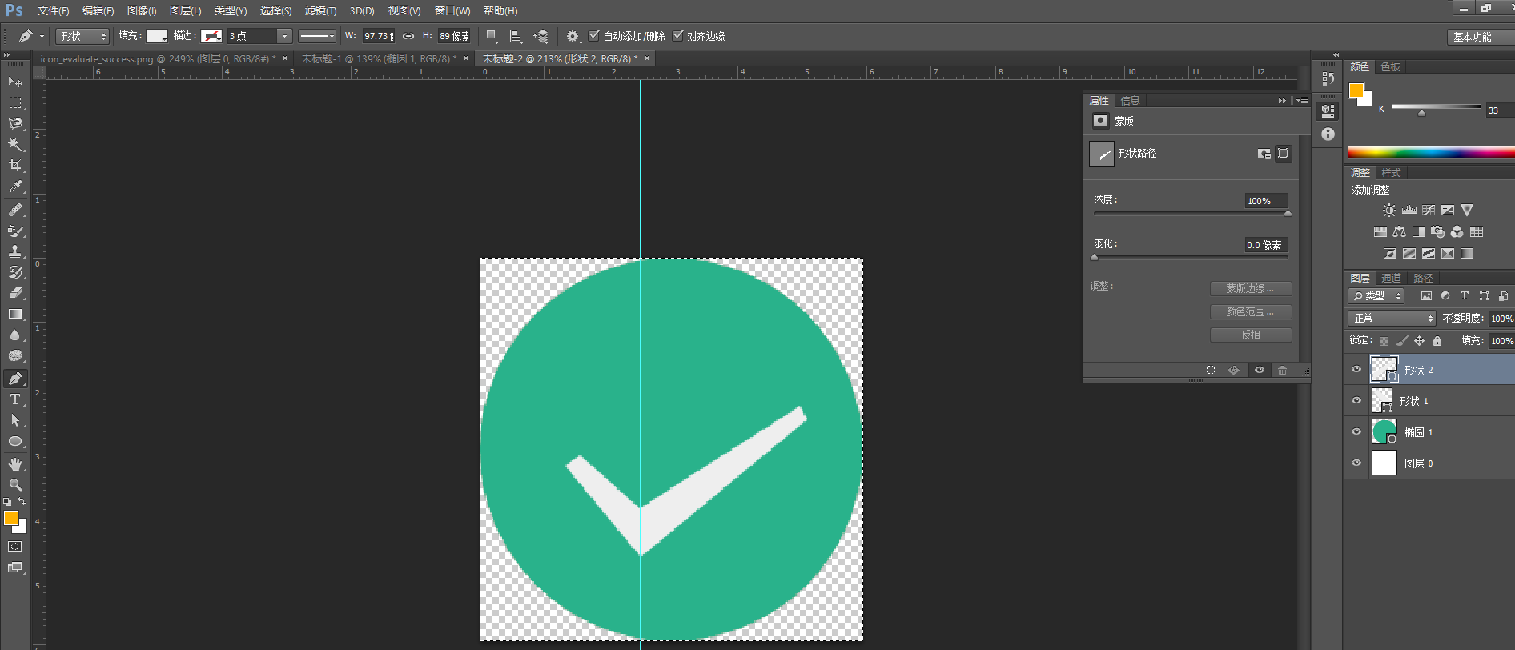
Task: Open the stroke color dropdown
Action: click(211, 36)
